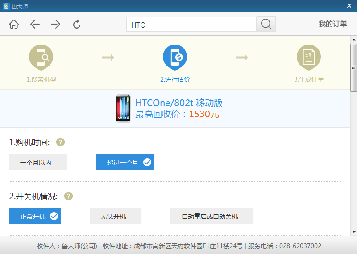Image resolution: width=357 pixels, height=254 pixels.
Task: Select step 3 生成订单 icon
Action: (x=309, y=57)
